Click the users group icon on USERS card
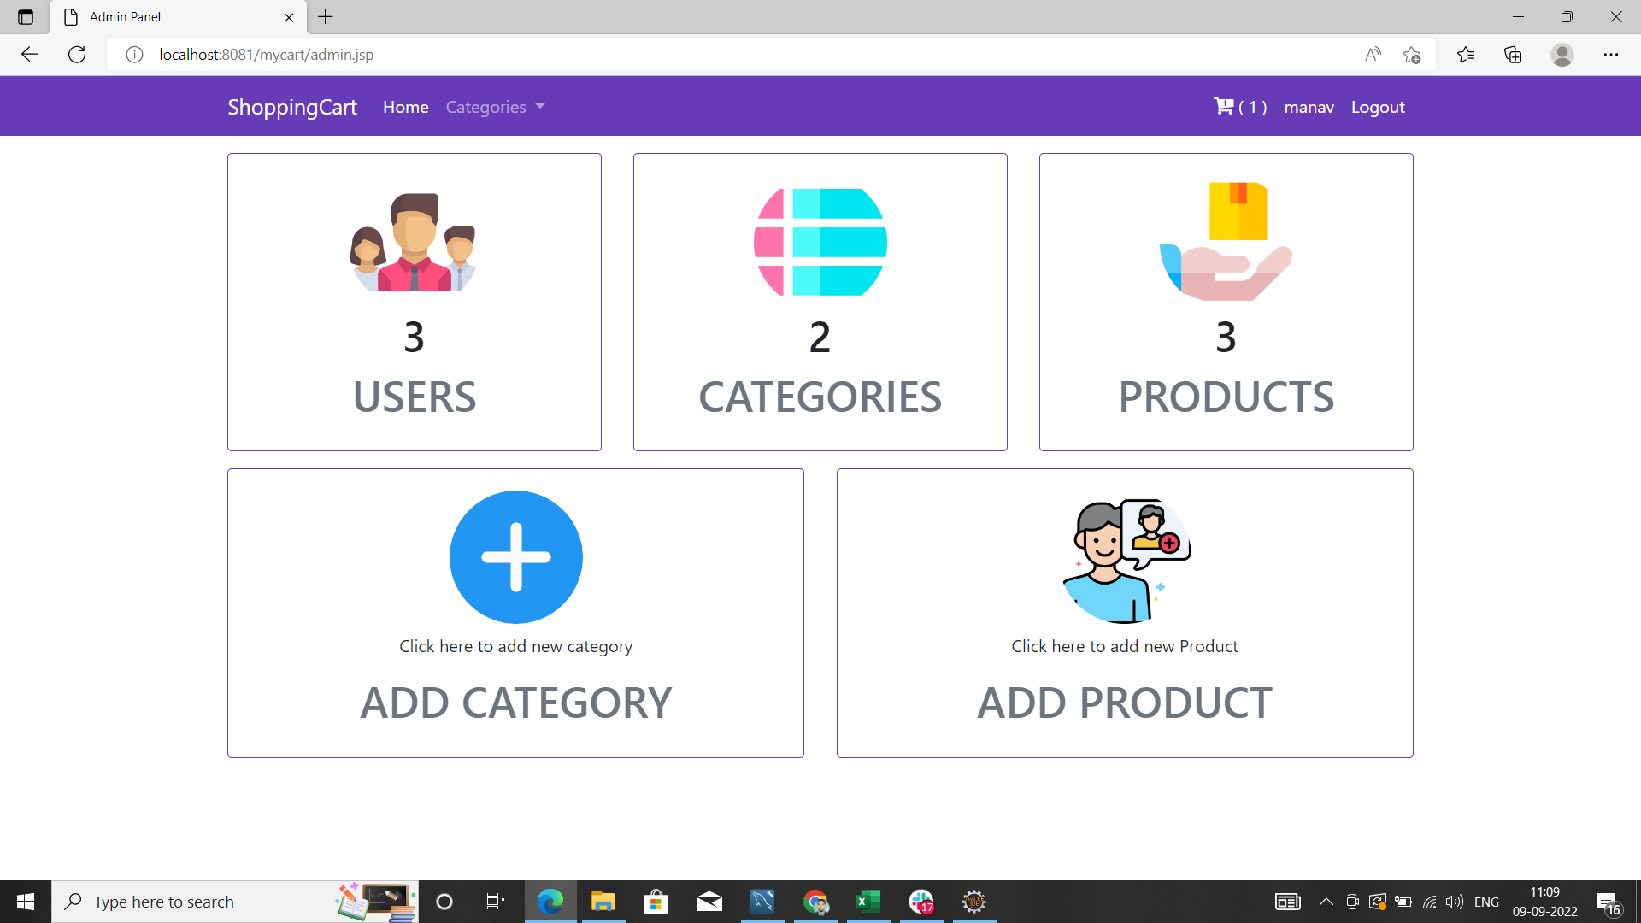The height and width of the screenshot is (923, 1641). tap(414, 242)
